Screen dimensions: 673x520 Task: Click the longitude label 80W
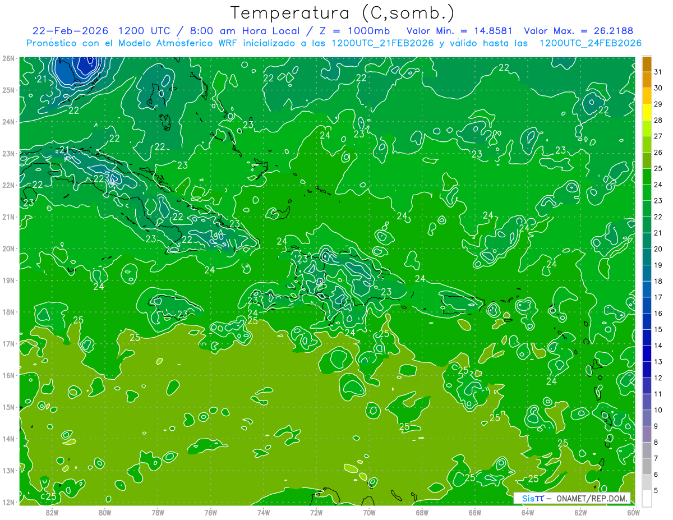tap(105, 512)
